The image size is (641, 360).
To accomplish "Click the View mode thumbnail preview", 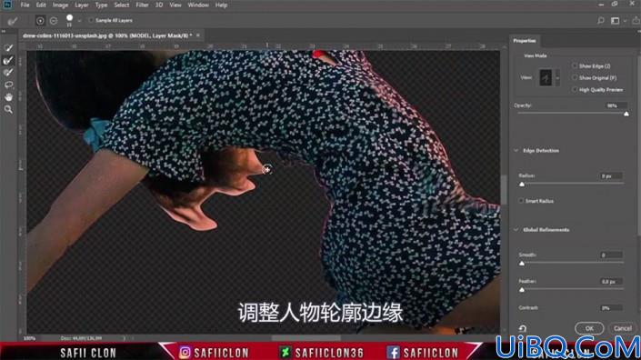I will [546, 77].
